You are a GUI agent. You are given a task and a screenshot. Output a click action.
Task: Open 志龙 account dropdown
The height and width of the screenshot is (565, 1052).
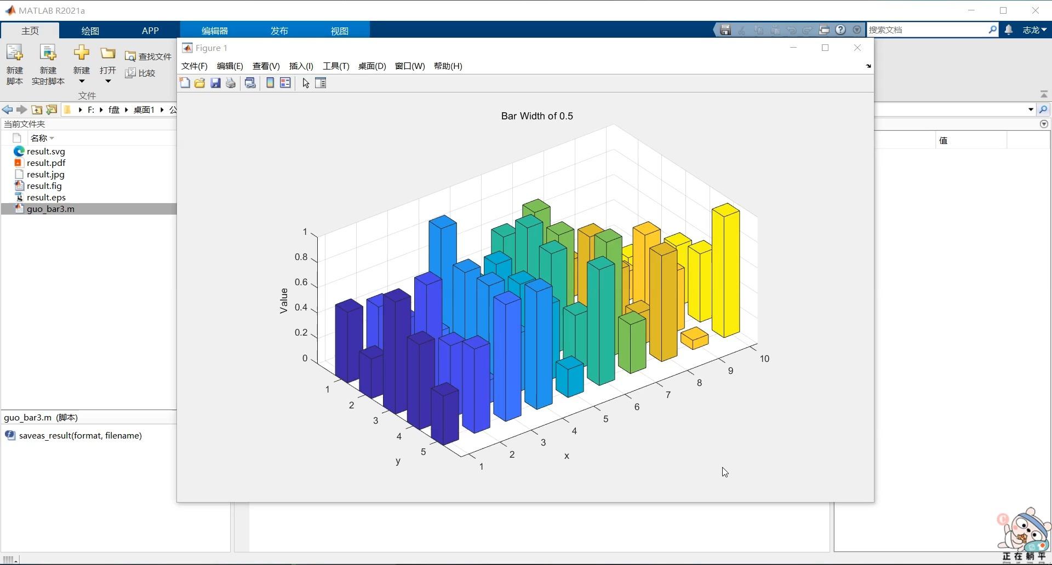click(x=1034, y=30)
